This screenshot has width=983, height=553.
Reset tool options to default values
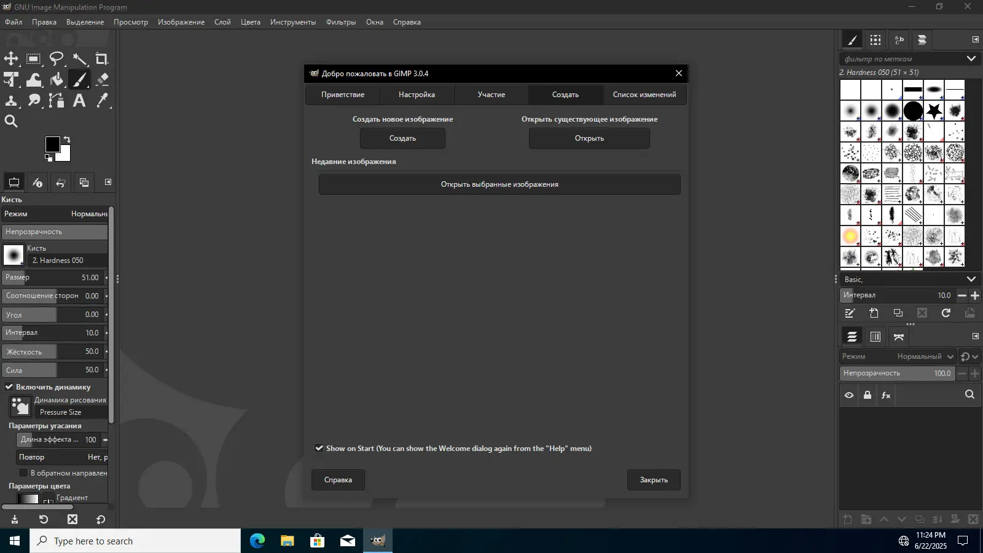click(x=101, y=520)
